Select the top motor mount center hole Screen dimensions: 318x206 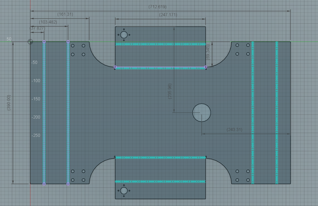tap(124, 35)
